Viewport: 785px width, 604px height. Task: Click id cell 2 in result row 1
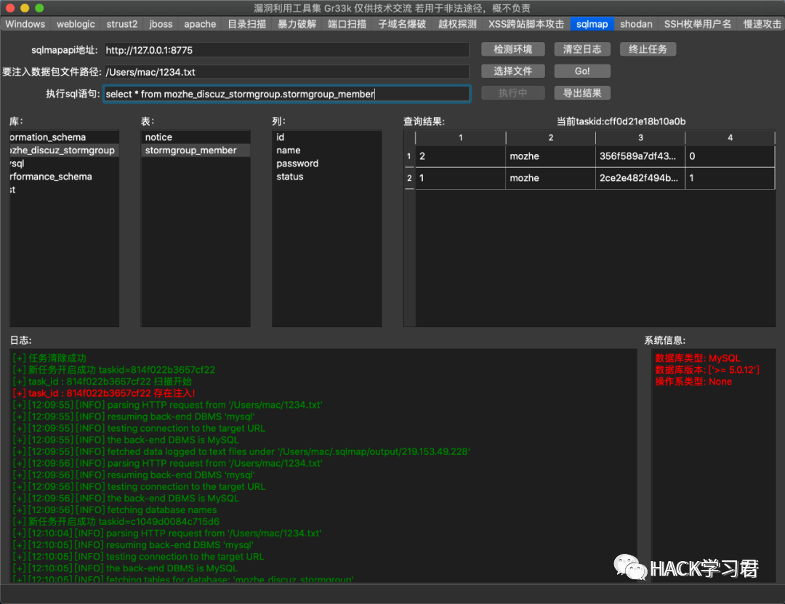tap(461, 156)
